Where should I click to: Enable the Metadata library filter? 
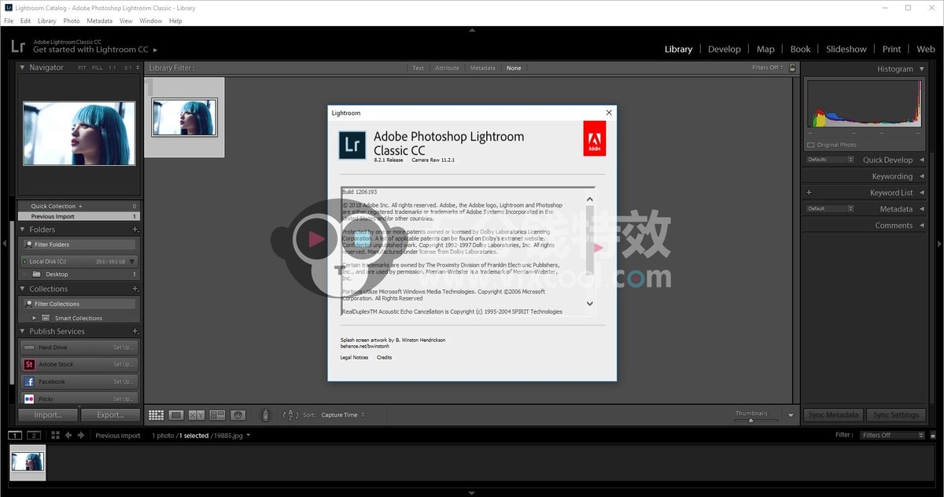(x=483, y=68)
